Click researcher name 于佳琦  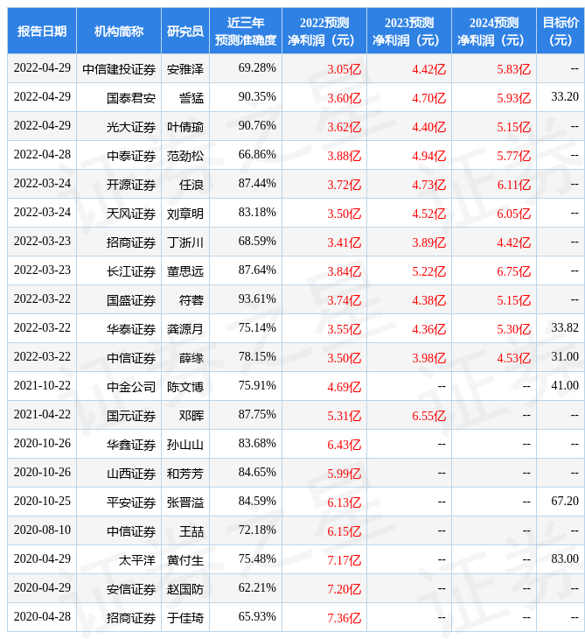click(x=185, y=618)
